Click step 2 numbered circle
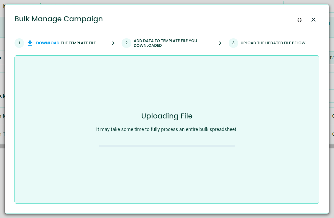This screenshot has width=334, height=218. tap(126, 43)
